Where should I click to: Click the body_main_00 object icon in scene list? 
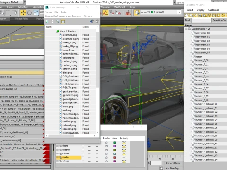193,33
